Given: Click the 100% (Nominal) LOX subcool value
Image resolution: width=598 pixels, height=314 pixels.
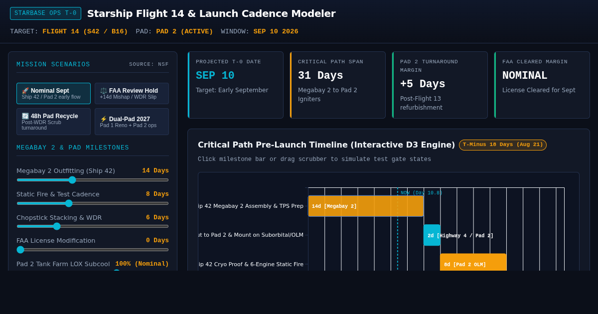Looking at the screenshot, I should tap(142, 264).
